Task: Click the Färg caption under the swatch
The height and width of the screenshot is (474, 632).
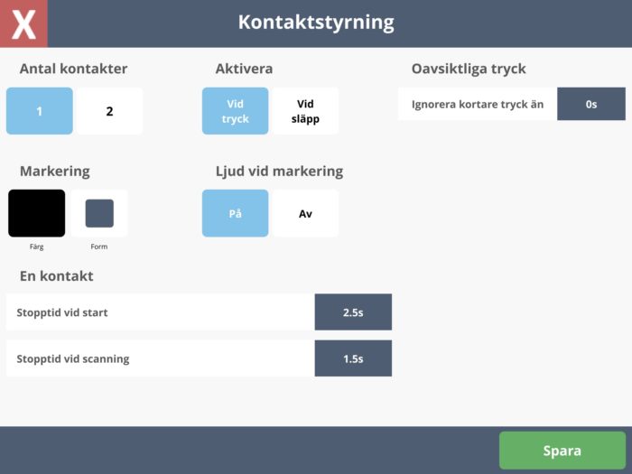Action: coord(37,246)
